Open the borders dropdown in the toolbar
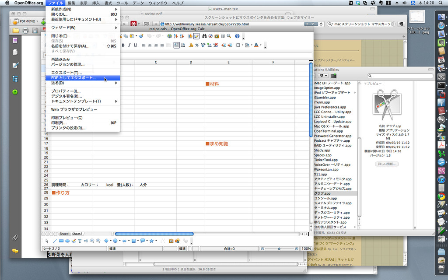This screenshot has height=280, width=448. [242, 44]
